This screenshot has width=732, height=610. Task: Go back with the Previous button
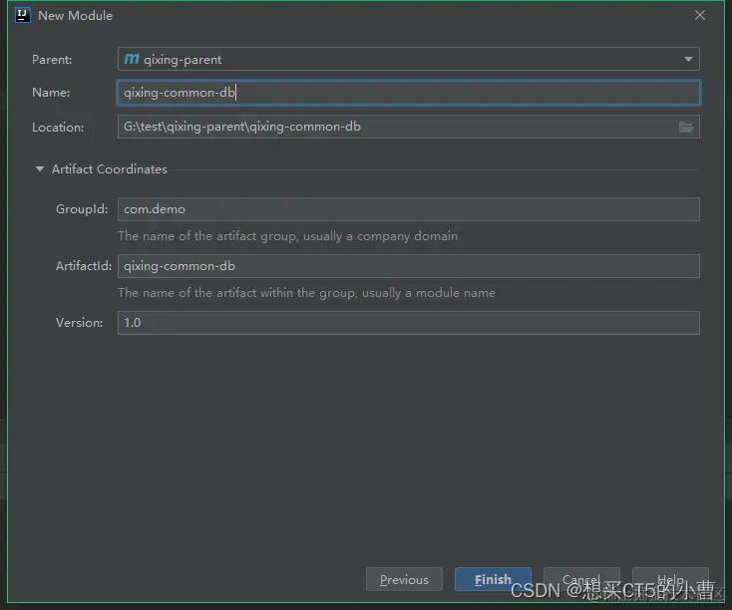pos(404,579)
